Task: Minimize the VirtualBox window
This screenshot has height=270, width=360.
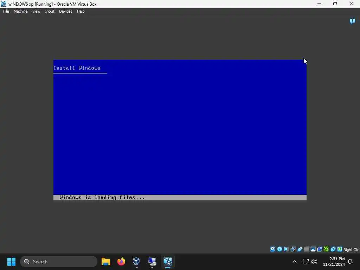Action: click(319, 4)
